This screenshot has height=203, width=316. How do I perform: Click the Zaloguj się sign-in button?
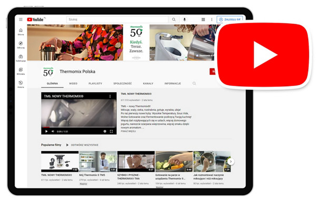tap(230, 19)
